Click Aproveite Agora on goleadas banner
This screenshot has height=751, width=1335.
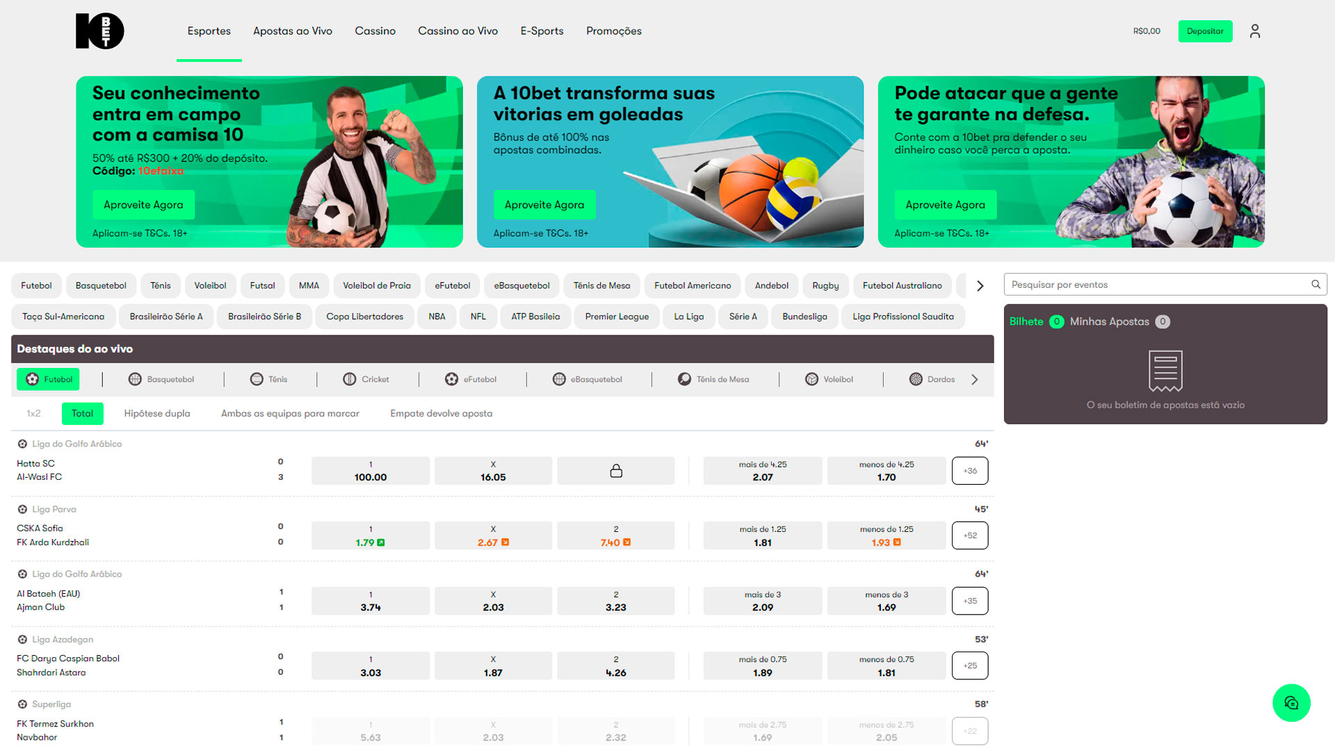[544, 205]
